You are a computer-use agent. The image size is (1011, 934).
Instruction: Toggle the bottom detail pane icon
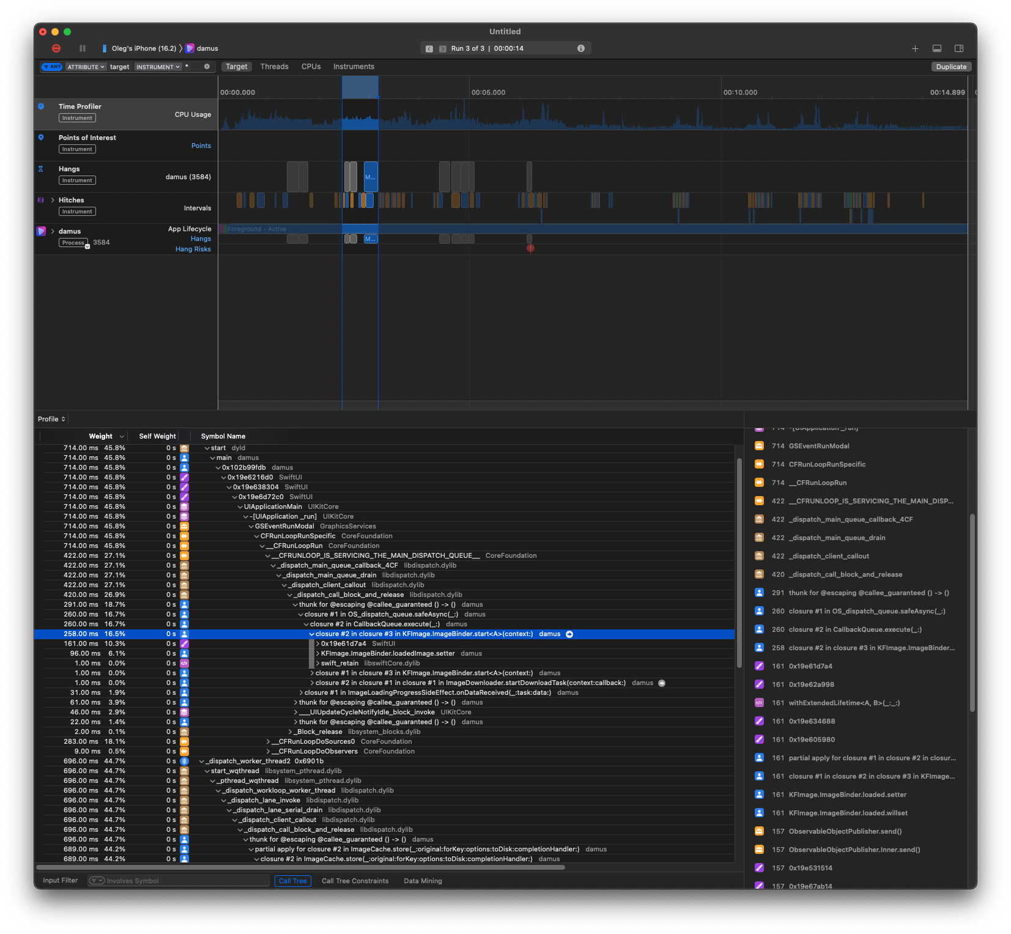(x=937, y=48)
